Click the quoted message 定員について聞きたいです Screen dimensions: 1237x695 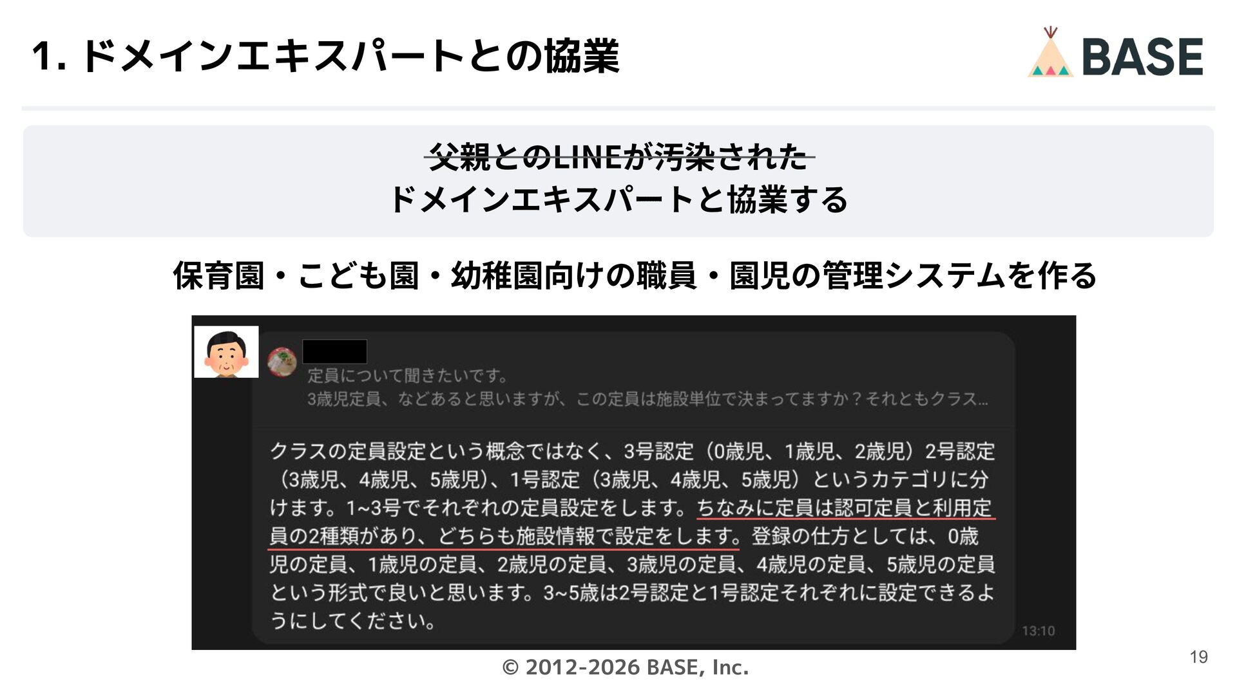[x=408, y=375]
